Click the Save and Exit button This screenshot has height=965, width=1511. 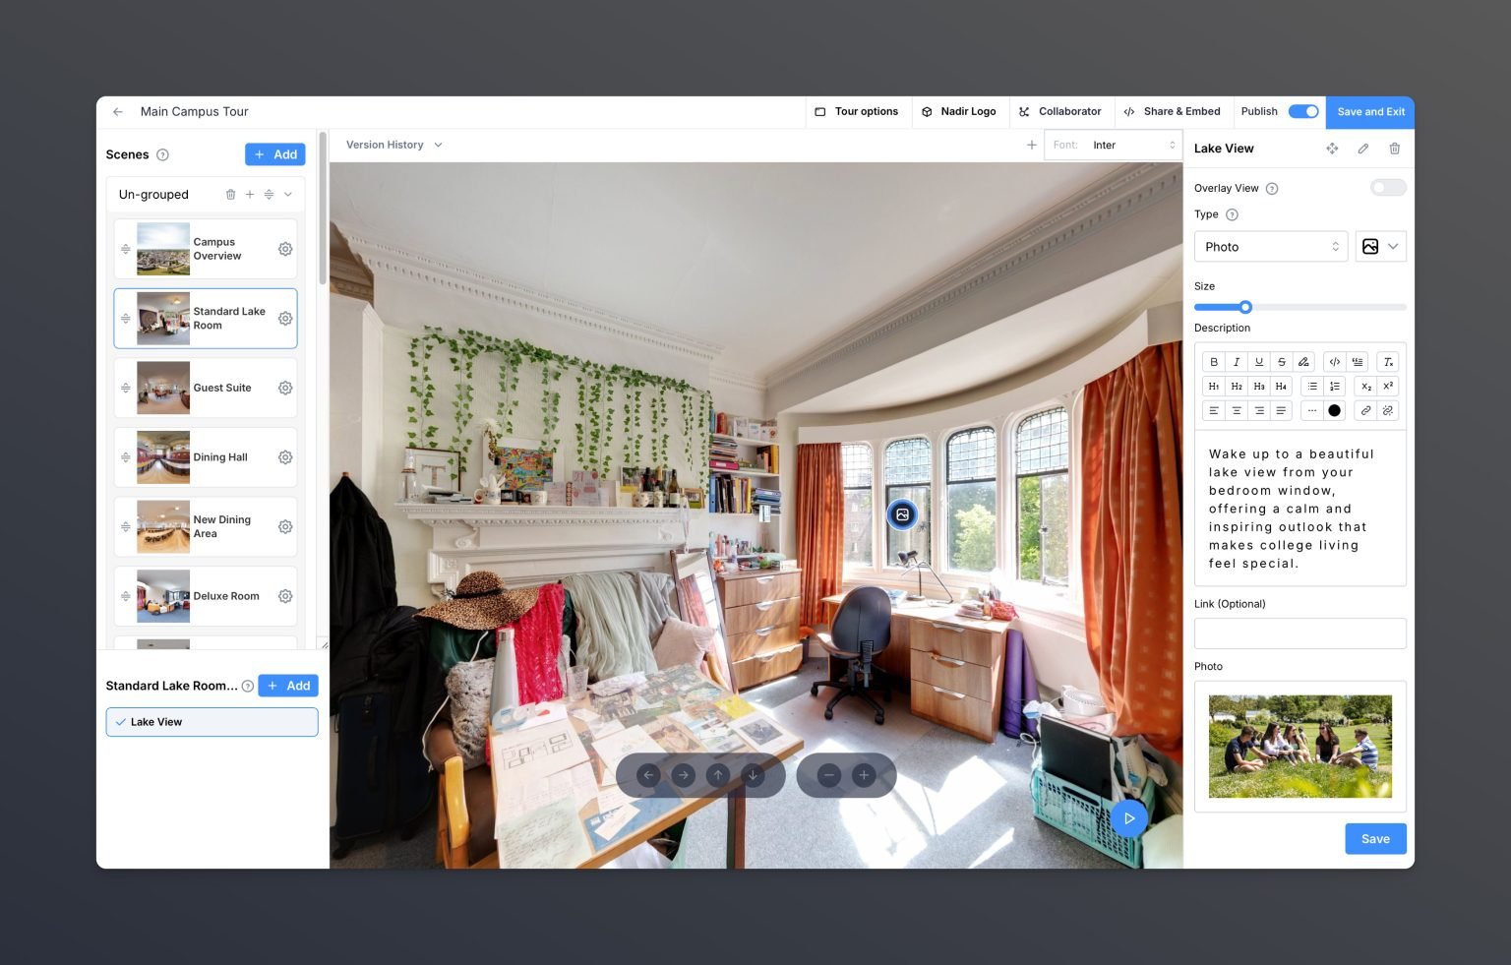click(x=1369, y=111)
